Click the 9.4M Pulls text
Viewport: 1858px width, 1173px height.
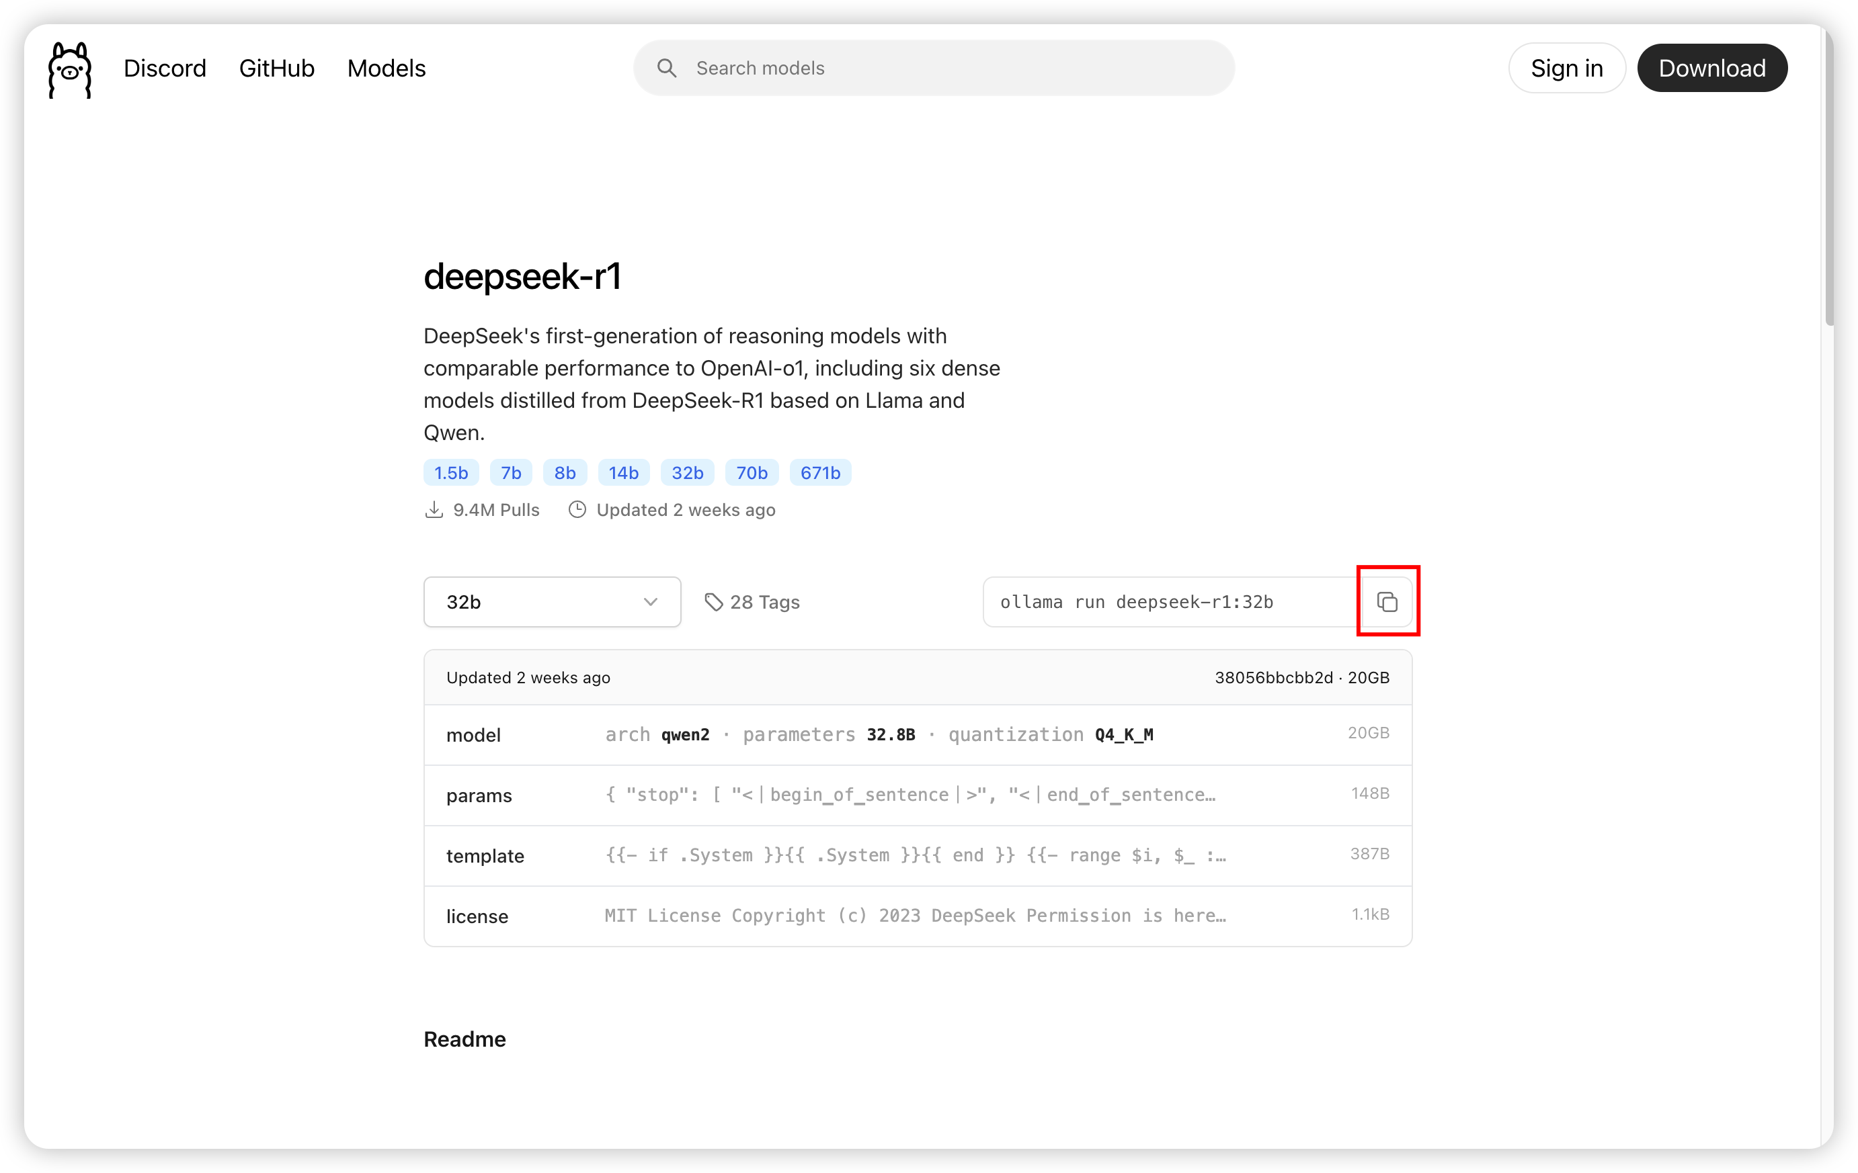click(x=496, y=510)
